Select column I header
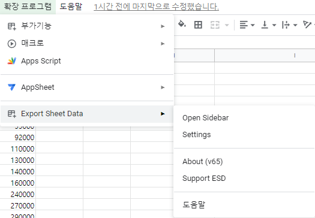This screenshot has width=315, height=218. coord(265,55)
